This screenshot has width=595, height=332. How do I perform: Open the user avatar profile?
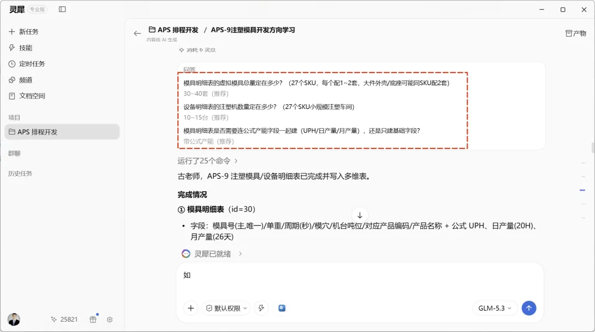tap(14, 319)
